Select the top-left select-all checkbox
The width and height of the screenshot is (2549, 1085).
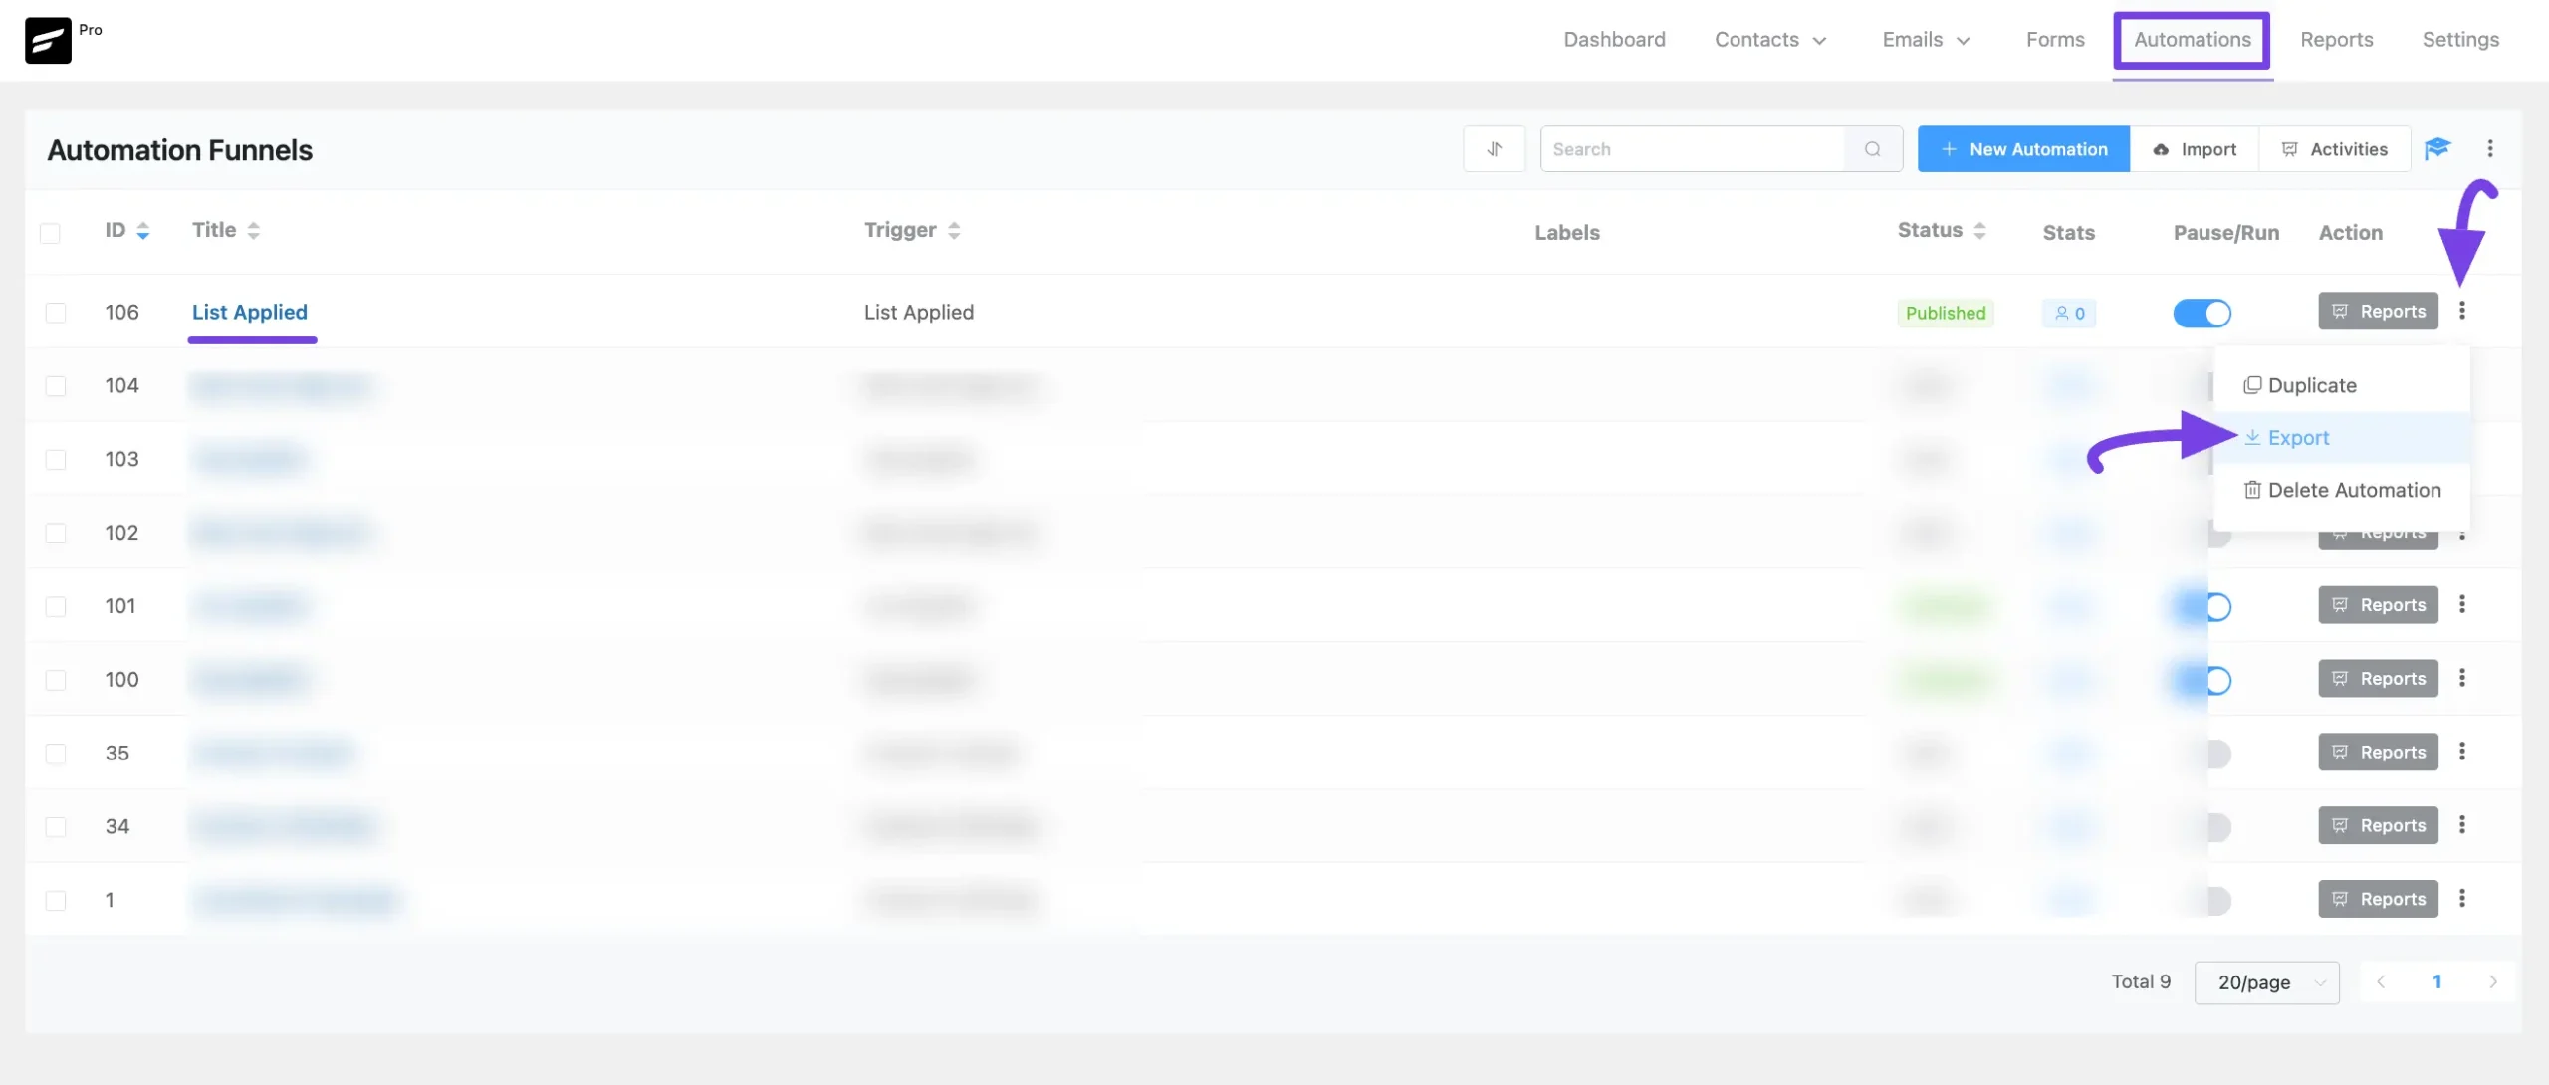coord(51,231)
